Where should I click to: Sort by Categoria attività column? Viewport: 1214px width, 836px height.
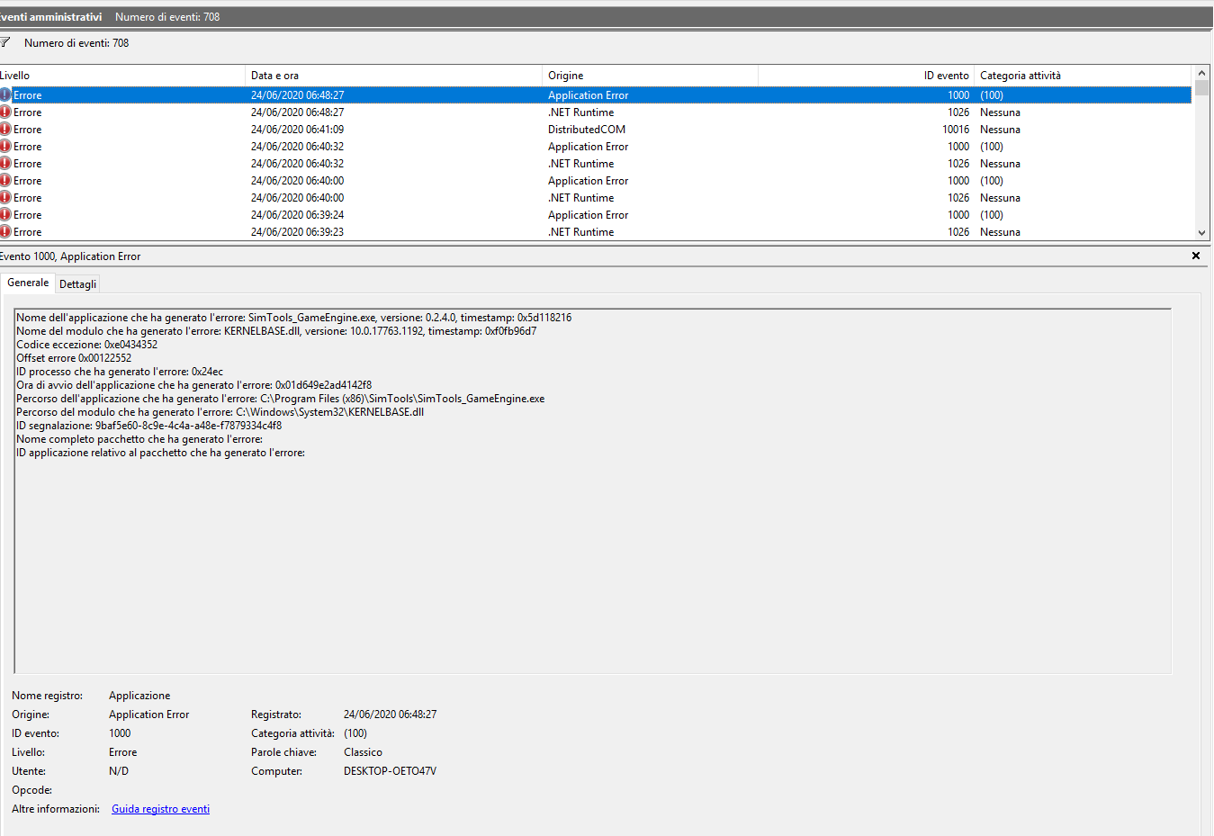(1082, 76)
